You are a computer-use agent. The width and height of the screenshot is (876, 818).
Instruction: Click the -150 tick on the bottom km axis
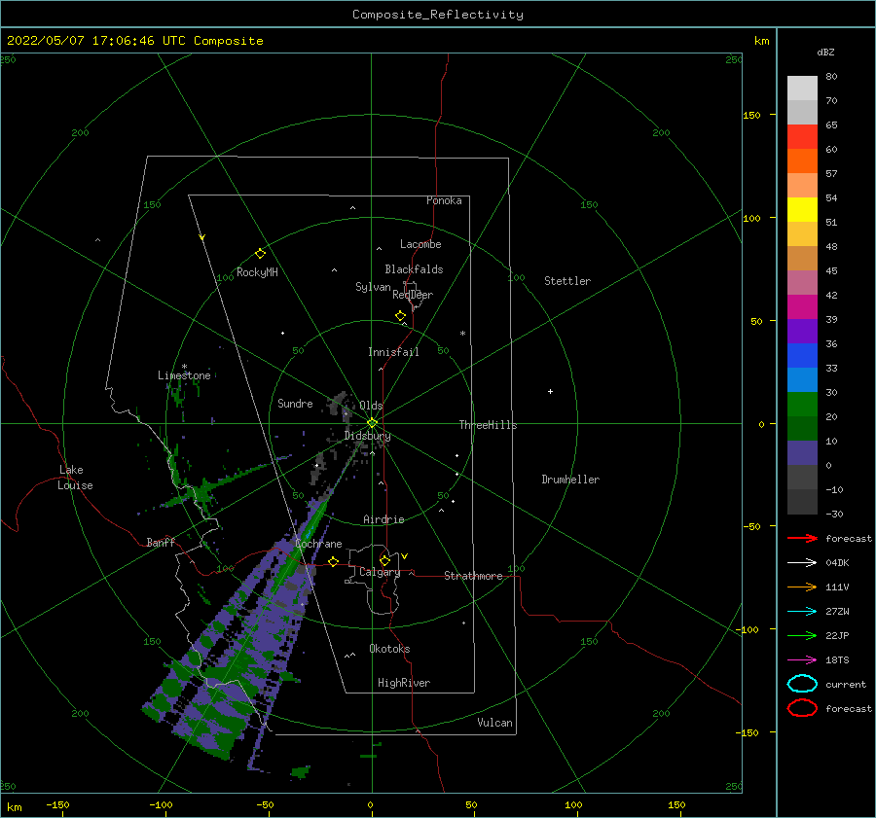[x=58, y=804]
